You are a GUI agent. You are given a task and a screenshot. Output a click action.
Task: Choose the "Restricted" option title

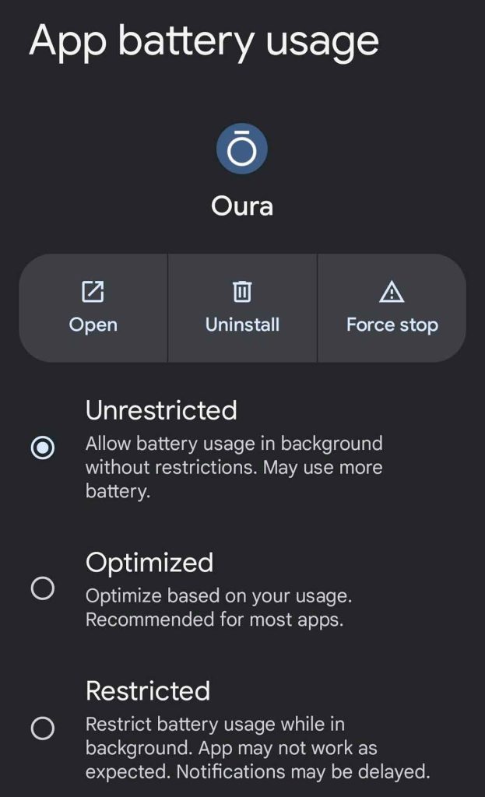148,691
